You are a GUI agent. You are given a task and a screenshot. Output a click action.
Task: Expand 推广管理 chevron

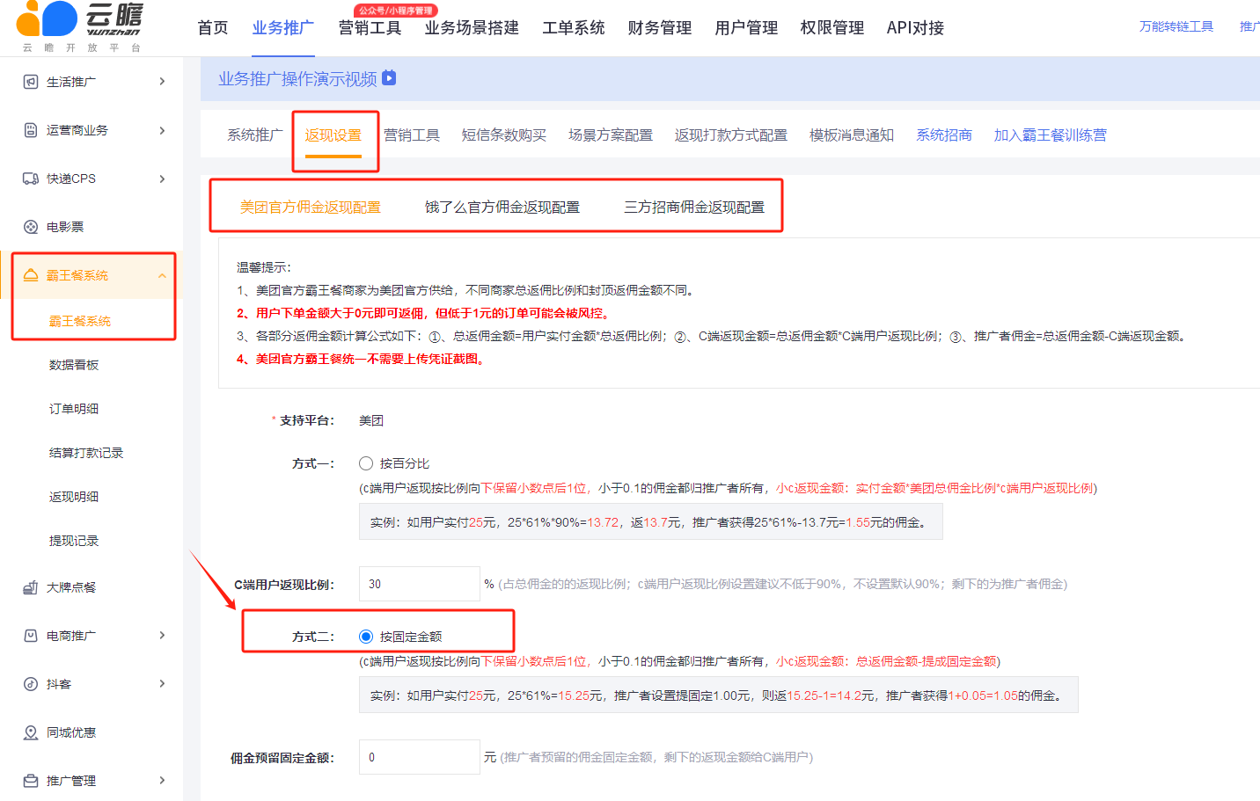click(162, 781)
